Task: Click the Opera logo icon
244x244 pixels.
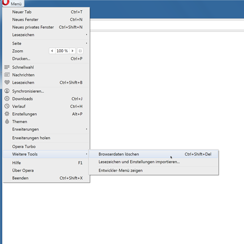Action: (x=6, y=2)
